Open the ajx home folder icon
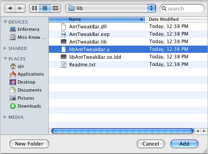Screen dimensions: 208x154 point(13,66)
